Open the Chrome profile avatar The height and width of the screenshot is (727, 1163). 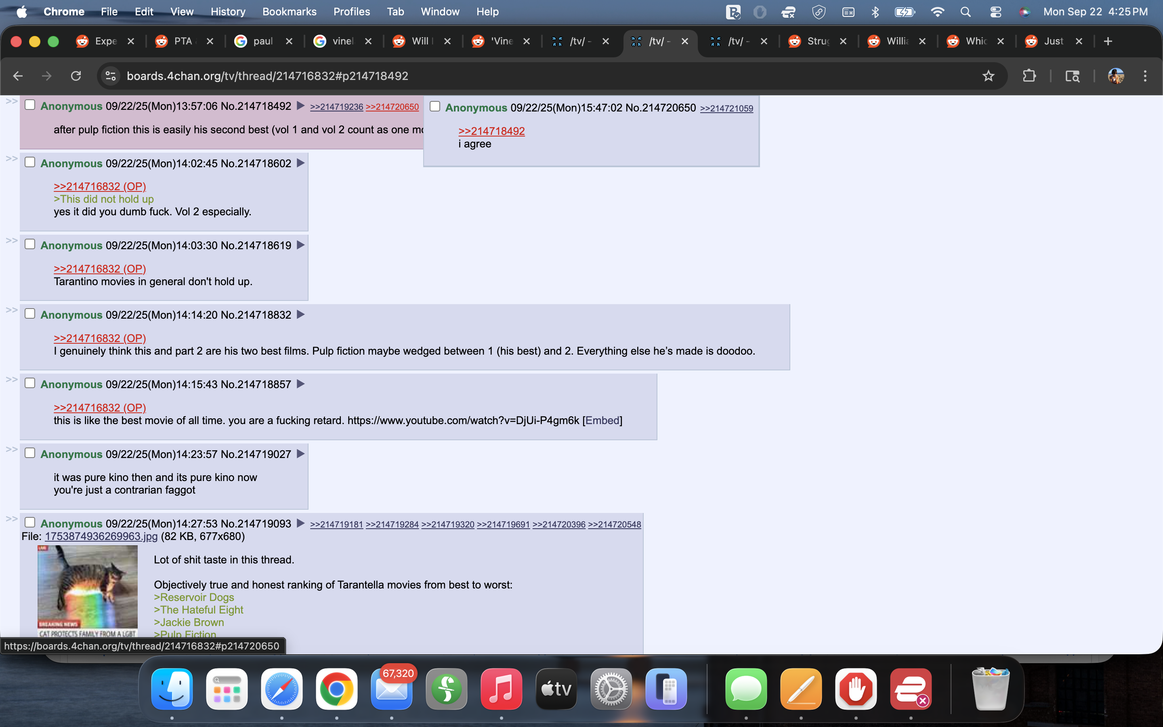tap(1116, 76)
